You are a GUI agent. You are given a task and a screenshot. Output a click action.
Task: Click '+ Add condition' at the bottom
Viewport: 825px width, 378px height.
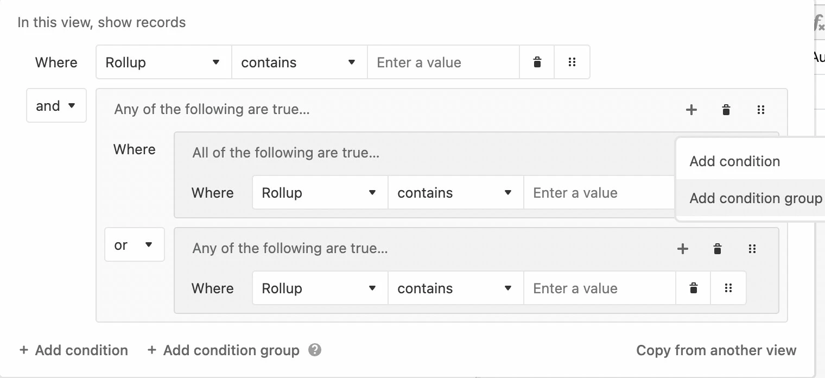tap(74, 350)
